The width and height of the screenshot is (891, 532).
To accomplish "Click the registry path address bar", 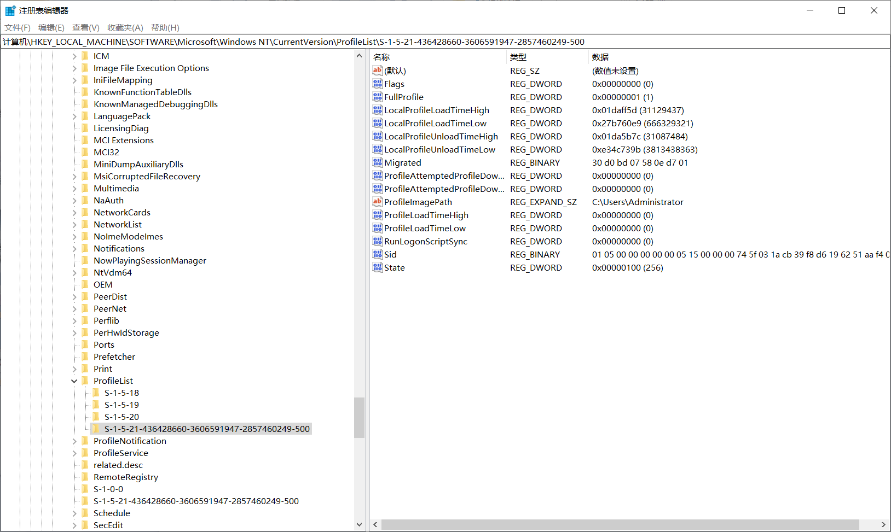I will click(445, 42).
